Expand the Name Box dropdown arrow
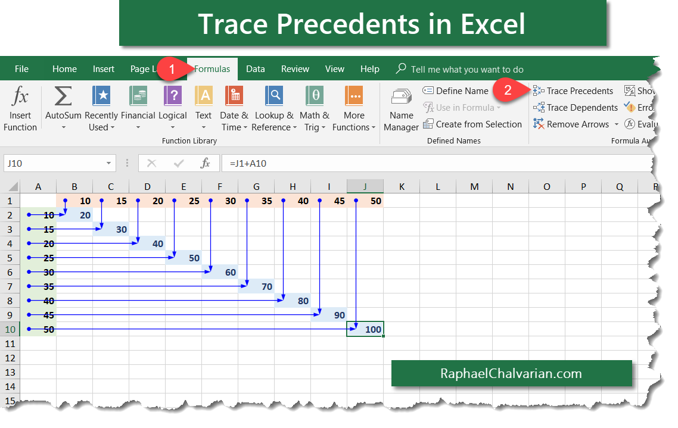This screenshot has width=678, height=428. point(108,163)
